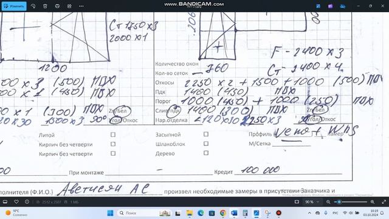The height and width of the screenshot is (219, 389).
Task: Open the three-dot more options menu
Action: point(81,6)
